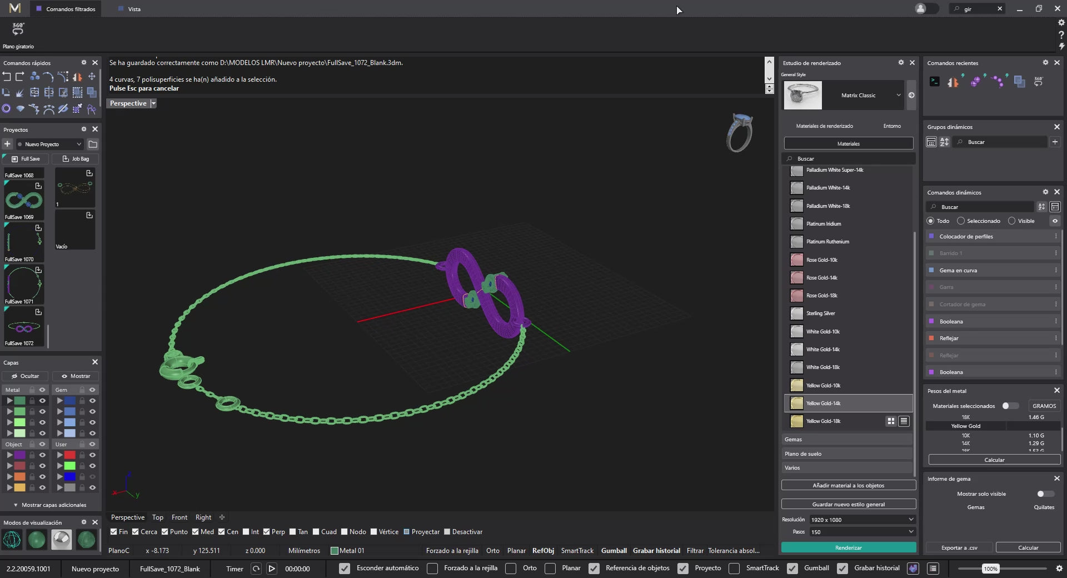Click the red User layer color swatch
This screenshot has width=1067, height=578.
(x=69, y=455)
